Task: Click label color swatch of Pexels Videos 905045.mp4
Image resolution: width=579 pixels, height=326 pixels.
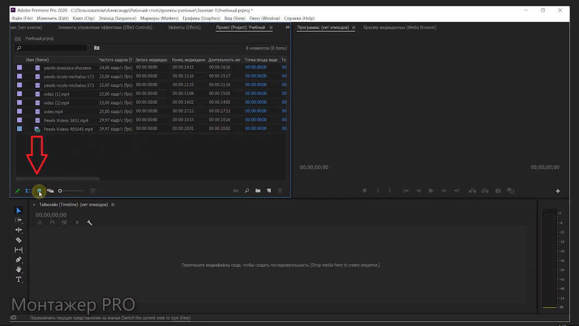Action: (x=19, y=129)
